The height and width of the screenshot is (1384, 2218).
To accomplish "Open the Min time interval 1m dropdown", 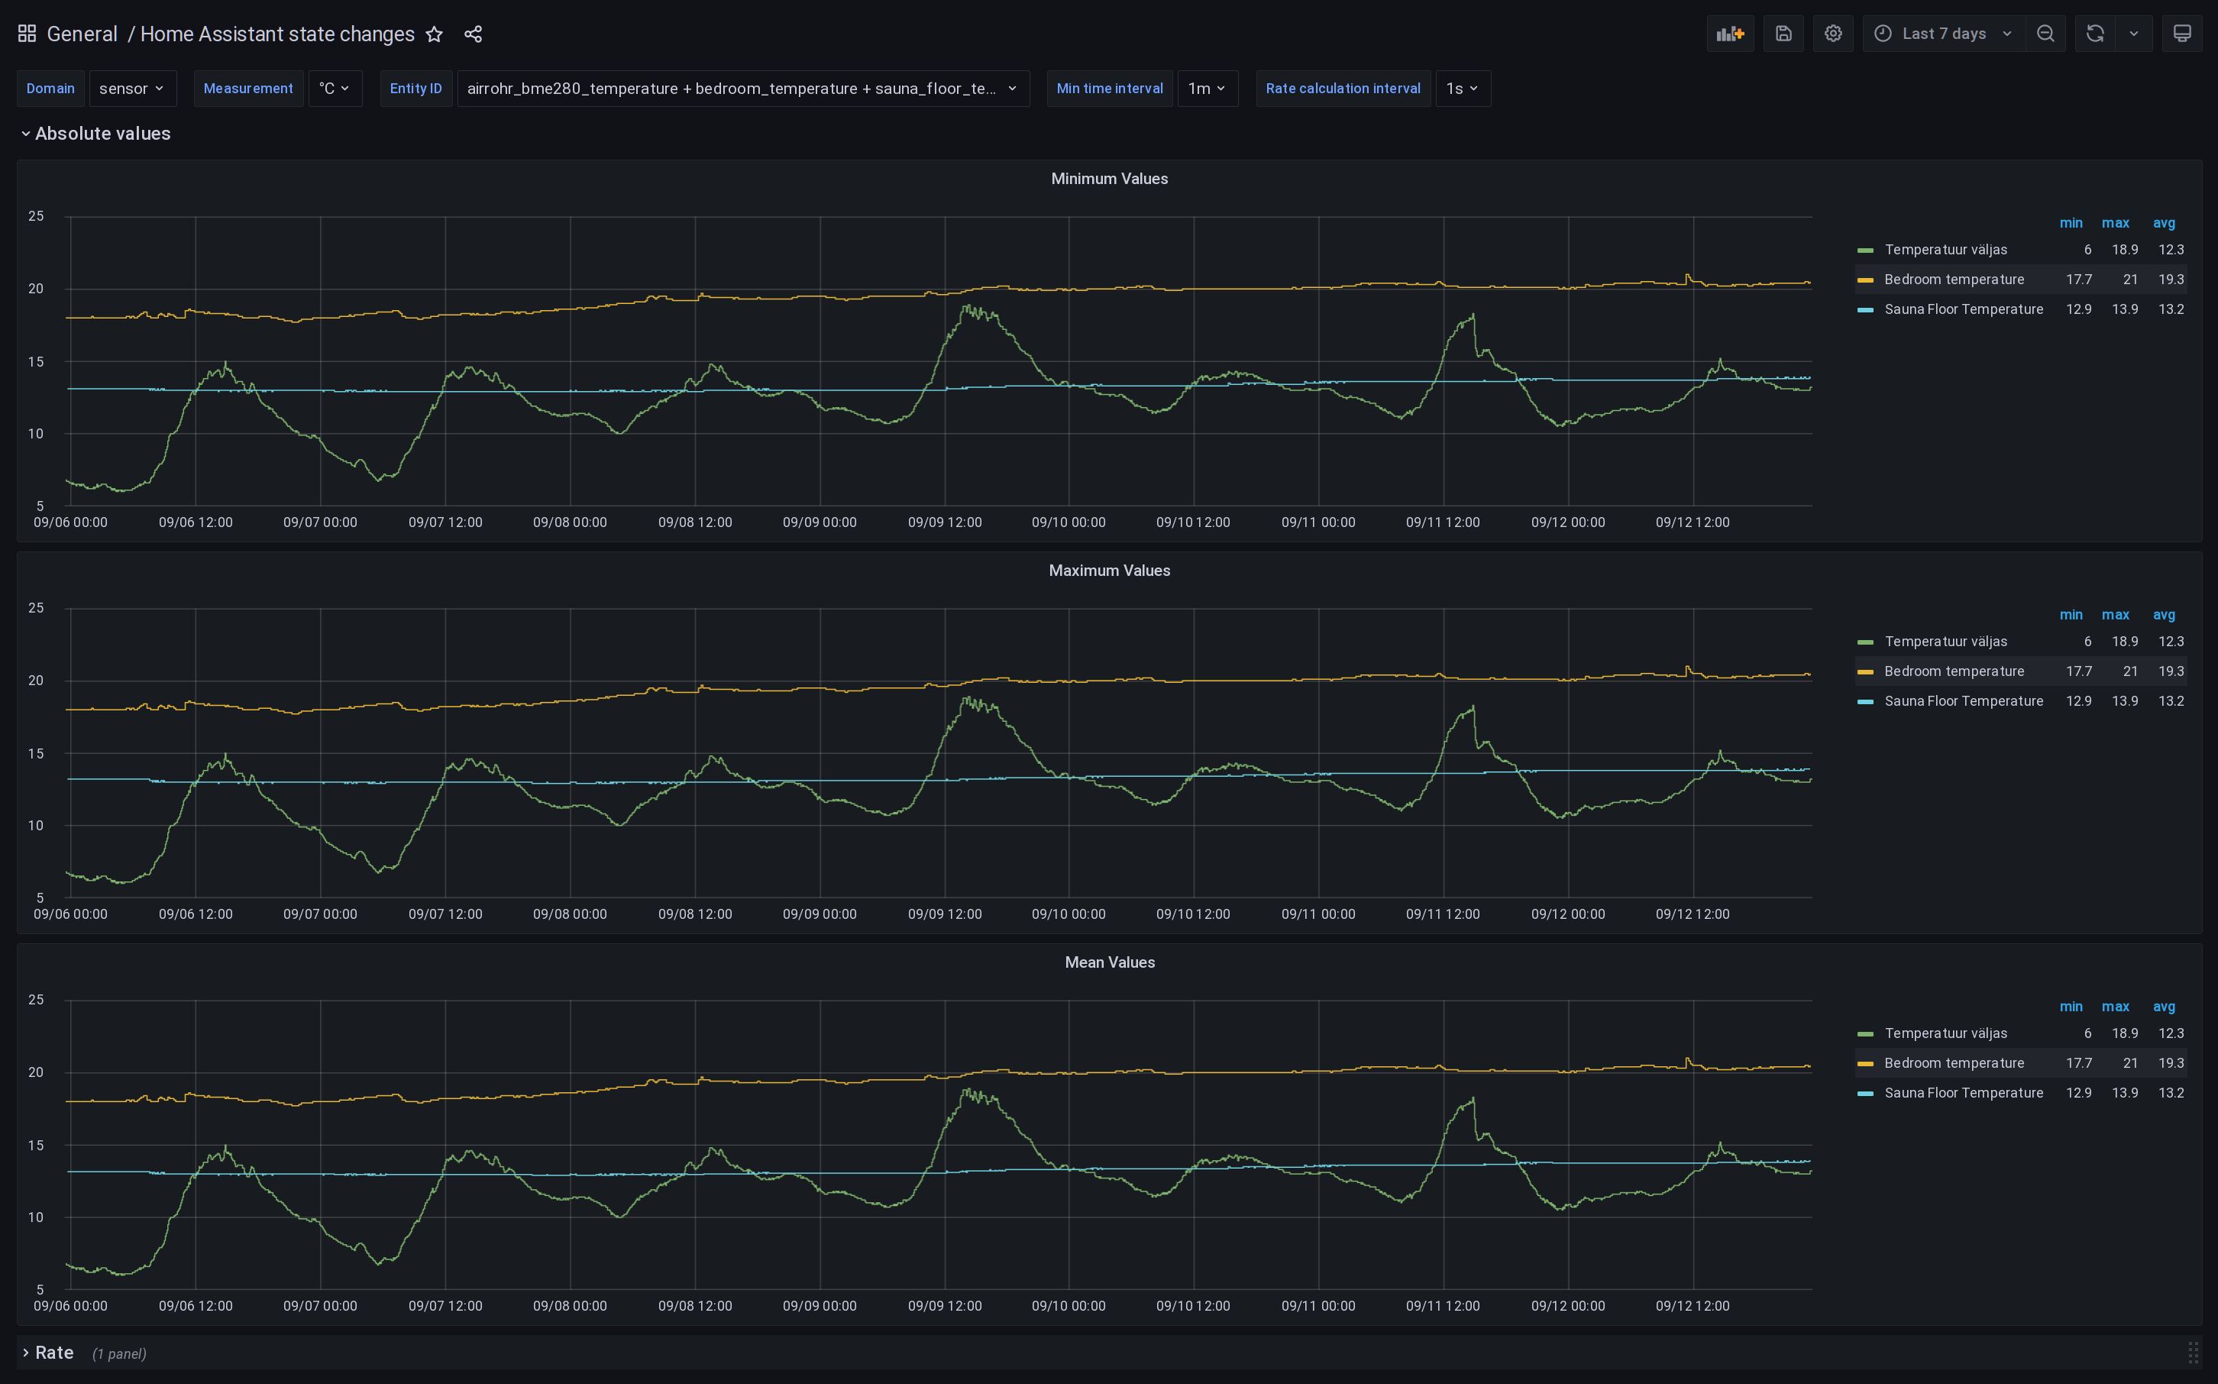I will click(1207, 89).
